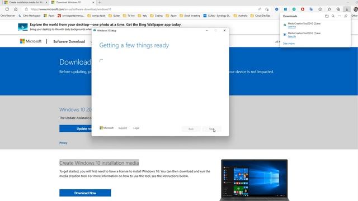
Task: Minimize the Windows 10 Setup dialog
Action: coord(207,30)
